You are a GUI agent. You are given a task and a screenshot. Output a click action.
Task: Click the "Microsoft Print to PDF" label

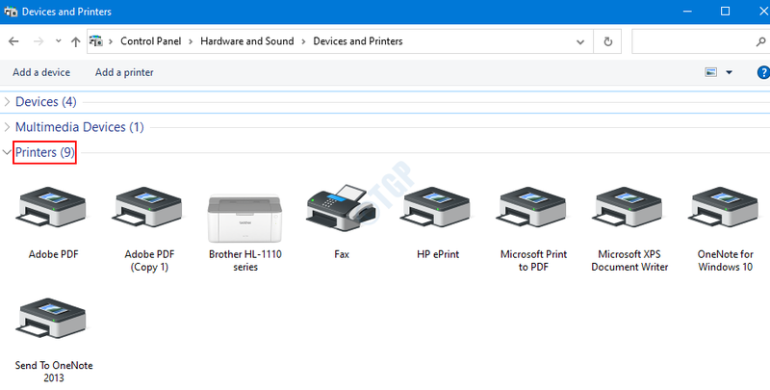pyautogui.click(x=533, y=261)
